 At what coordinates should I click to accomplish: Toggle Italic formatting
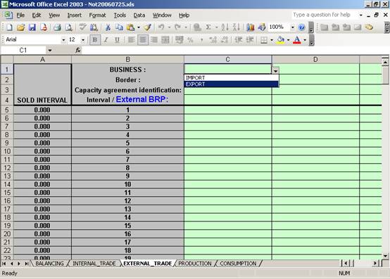(106, 40)
